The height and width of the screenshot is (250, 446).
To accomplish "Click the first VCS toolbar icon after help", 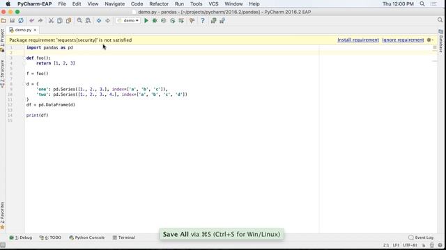I will pos(213,21).
